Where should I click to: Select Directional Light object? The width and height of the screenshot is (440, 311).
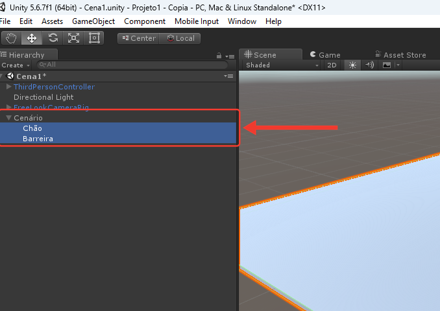43,97
